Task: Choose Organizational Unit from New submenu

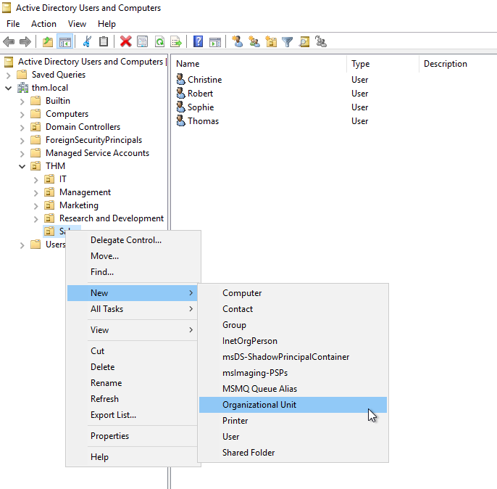Action: 259,405
